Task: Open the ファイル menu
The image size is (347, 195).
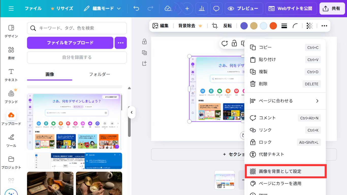Action: click(x=33, y=9)
